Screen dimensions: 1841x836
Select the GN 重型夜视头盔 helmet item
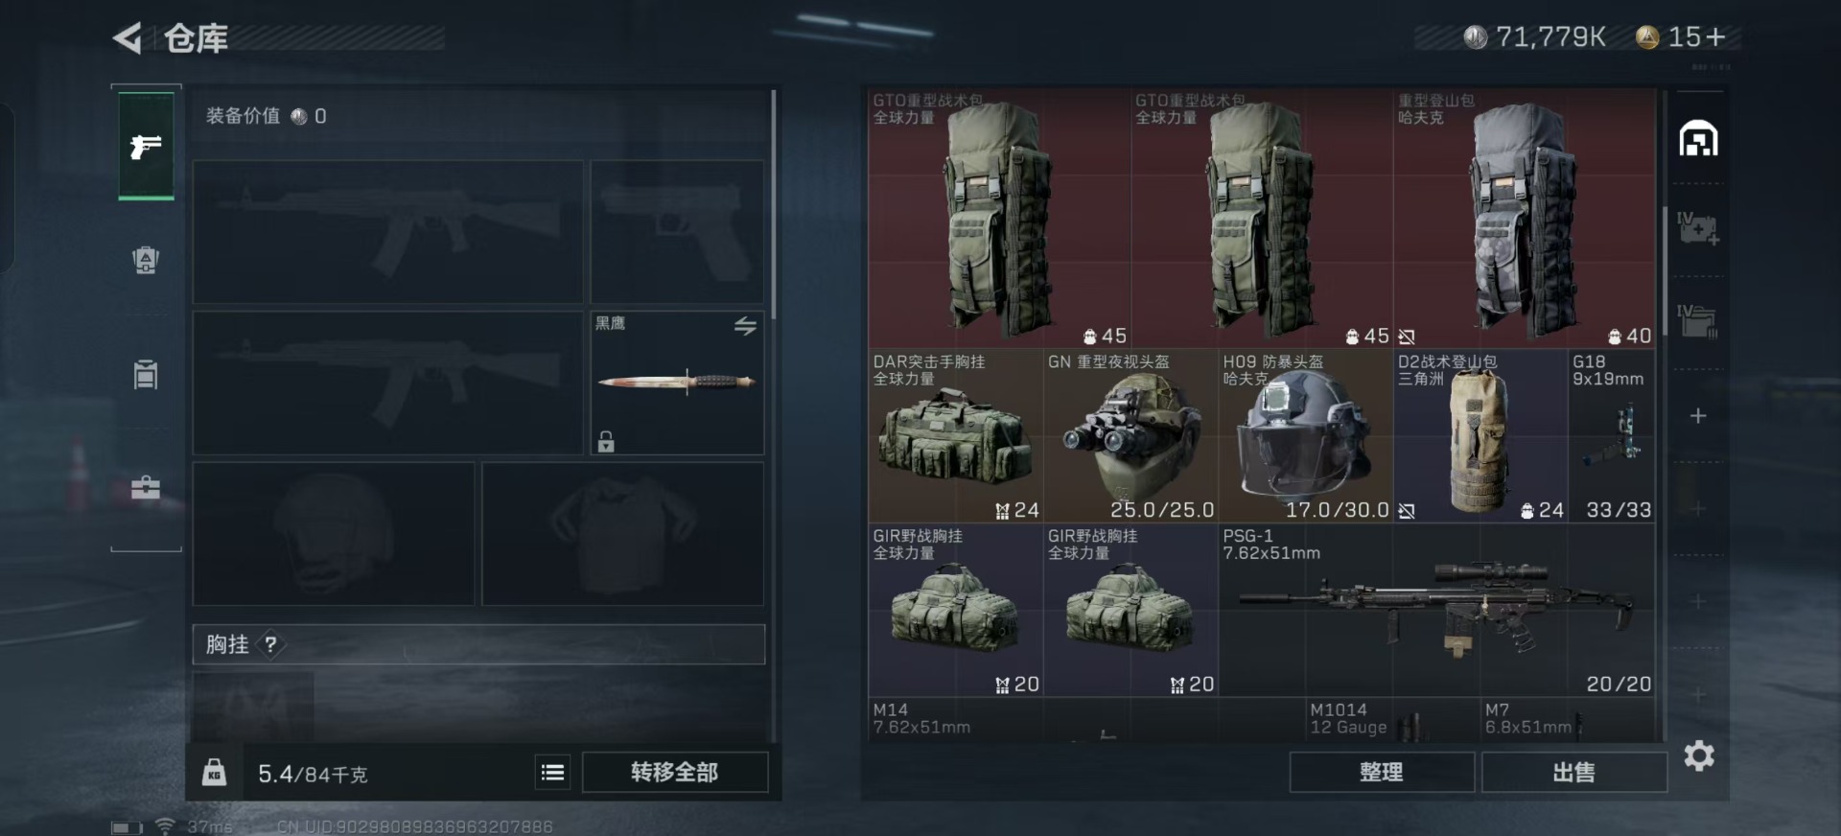1130,435
